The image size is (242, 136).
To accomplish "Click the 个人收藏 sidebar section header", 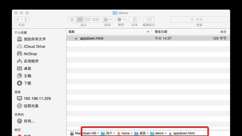I will point(21,33).
